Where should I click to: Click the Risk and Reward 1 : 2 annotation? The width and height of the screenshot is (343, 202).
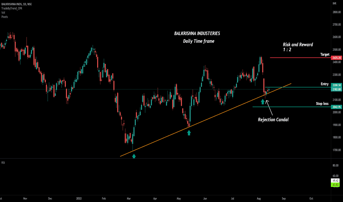coord(298,47)
